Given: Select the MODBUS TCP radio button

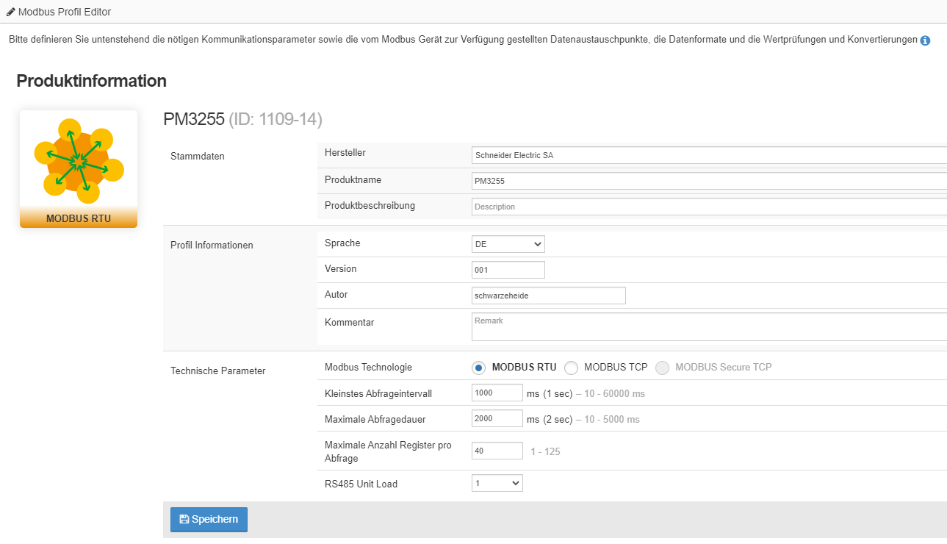Looking at the screenshot, I should pyautogui.click(x=571, y=368).
